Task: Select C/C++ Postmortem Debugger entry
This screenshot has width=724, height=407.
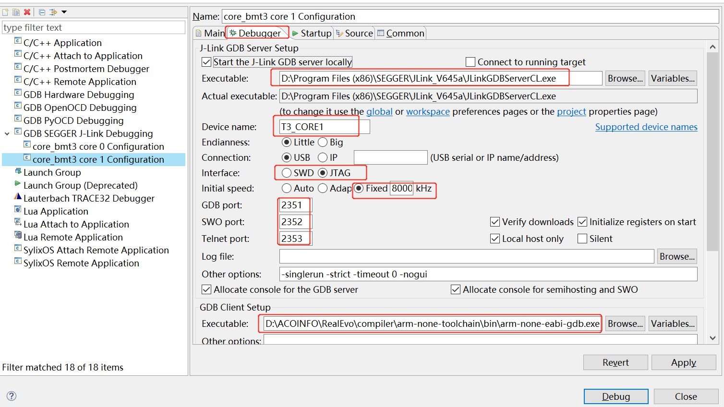Action: click(x=86, y=69)
